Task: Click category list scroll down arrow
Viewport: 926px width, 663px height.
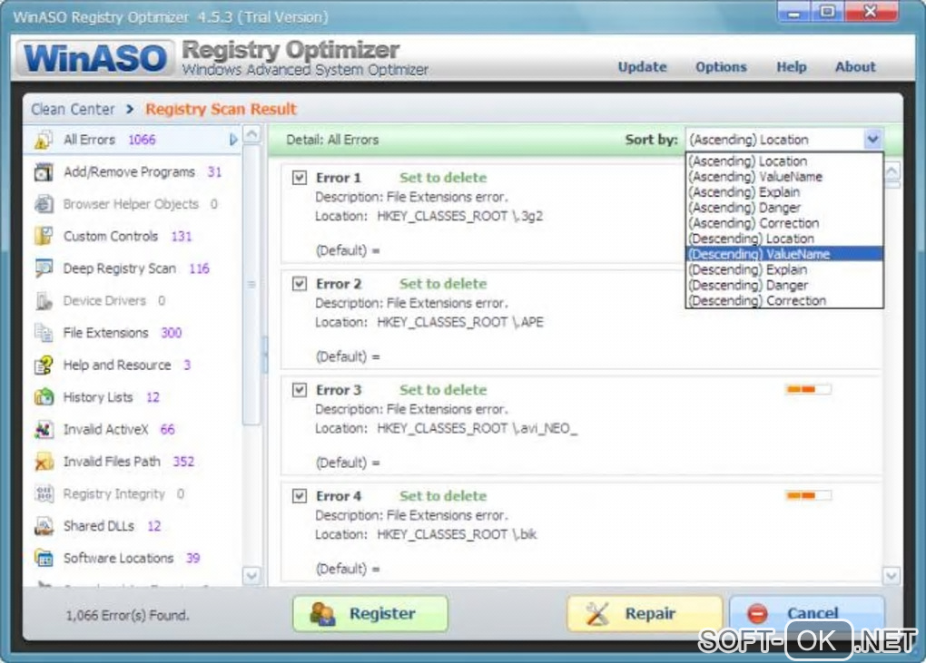Action: coord(251,575)
